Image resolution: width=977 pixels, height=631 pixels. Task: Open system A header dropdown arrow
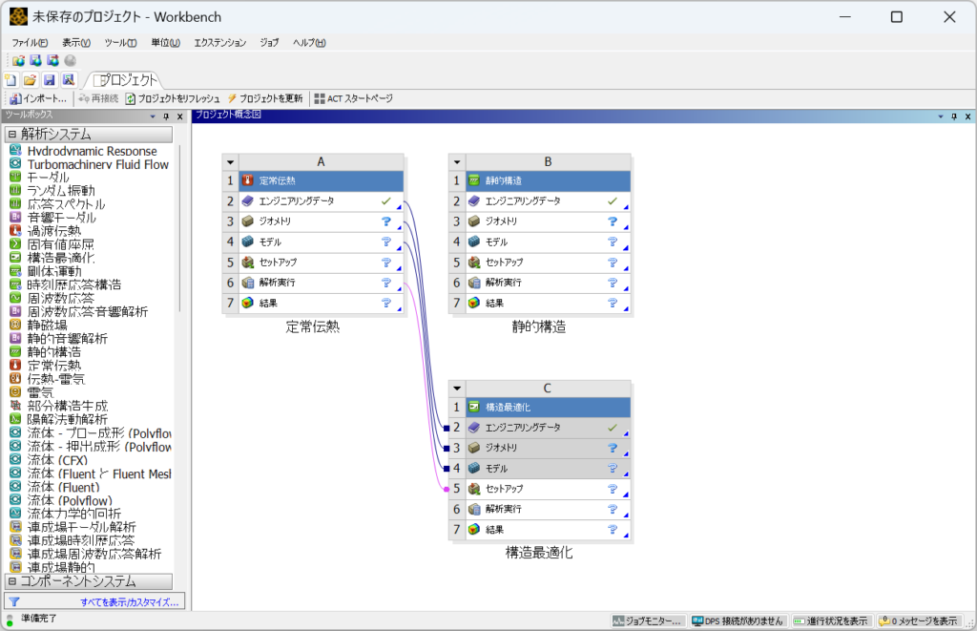pyautogui.click(x=230, y=162)
